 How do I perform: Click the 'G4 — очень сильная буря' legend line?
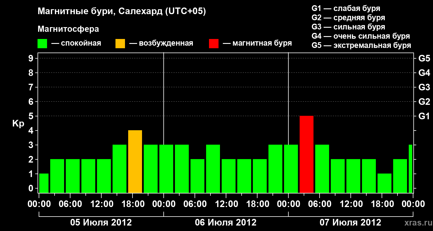pyautogui.click(x=361, y=36)
